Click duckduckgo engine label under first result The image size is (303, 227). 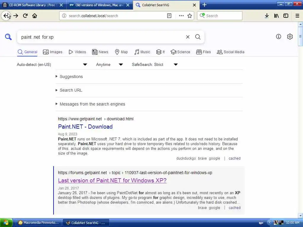[186, 158]
